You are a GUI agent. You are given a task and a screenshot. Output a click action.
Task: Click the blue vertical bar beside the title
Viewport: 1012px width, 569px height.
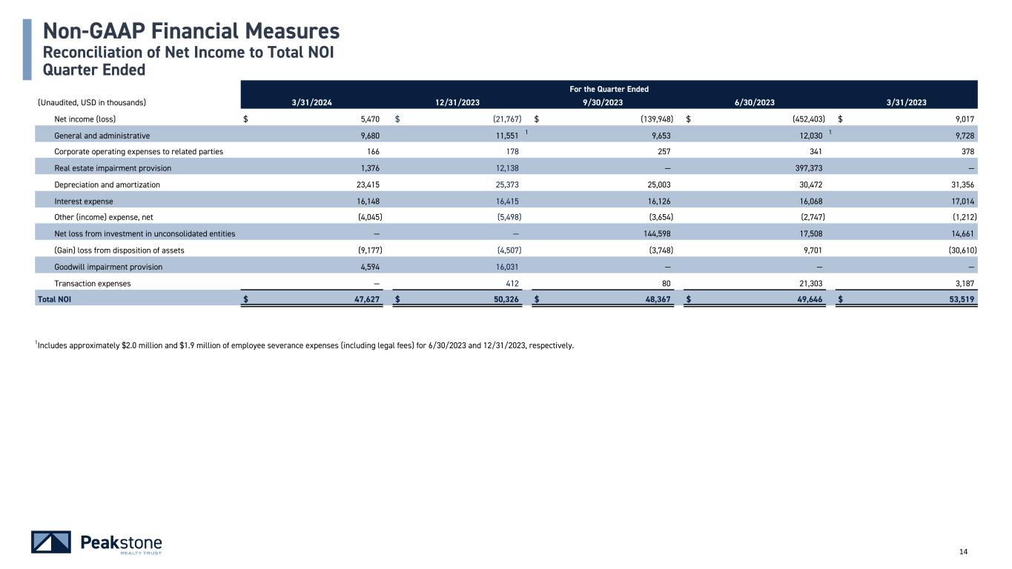pos(27,49)
